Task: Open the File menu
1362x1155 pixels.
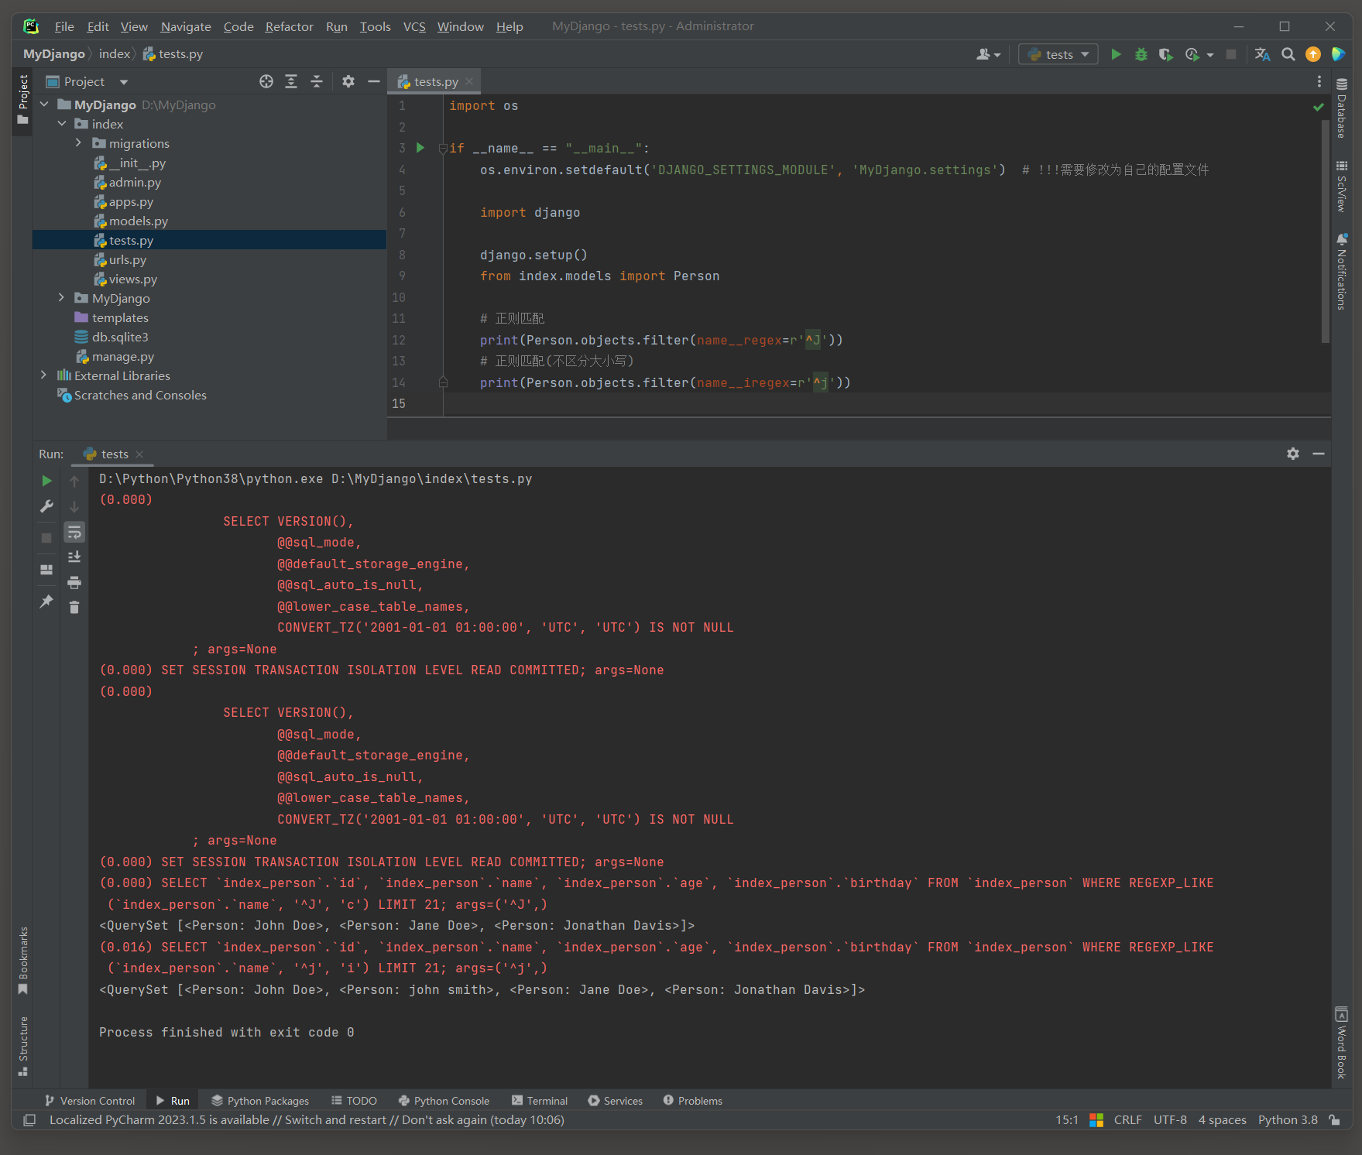Action: point(64,26)
